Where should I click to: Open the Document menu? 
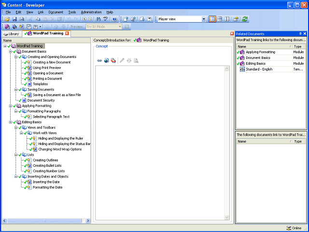[x=56, y=12]
